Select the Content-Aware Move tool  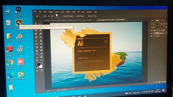pyautogui.click(x=41, y=37)
